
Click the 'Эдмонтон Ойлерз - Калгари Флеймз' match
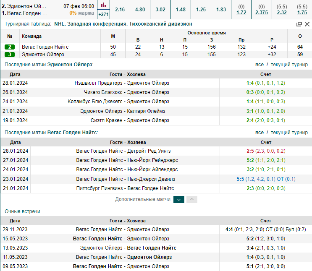pos(123,111)
